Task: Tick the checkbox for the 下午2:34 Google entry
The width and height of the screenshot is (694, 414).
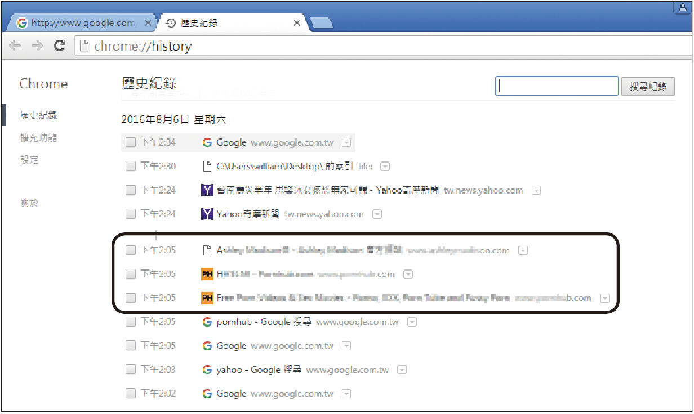Action: click(x=131, y=142)
